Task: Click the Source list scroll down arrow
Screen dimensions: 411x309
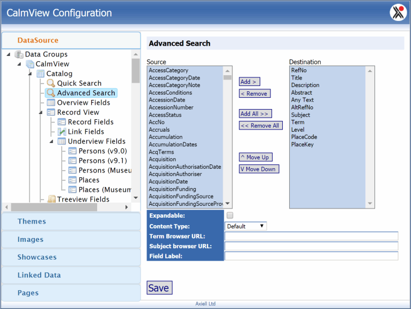Action: pyautogui.click(x=227, y=204)
